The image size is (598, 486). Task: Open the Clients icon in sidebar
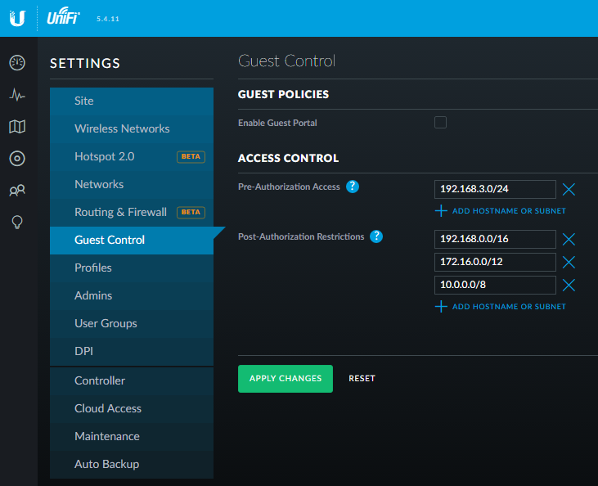pyautogui.click(x=17, y=191)
